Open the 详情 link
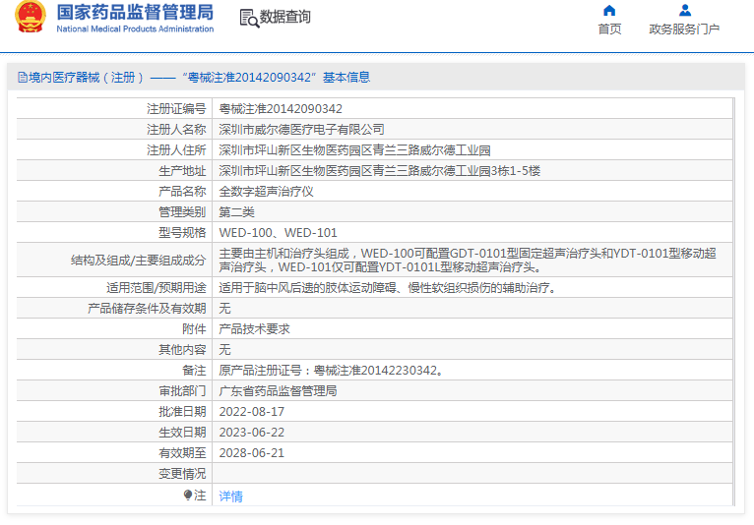 (x=230, y=496)
